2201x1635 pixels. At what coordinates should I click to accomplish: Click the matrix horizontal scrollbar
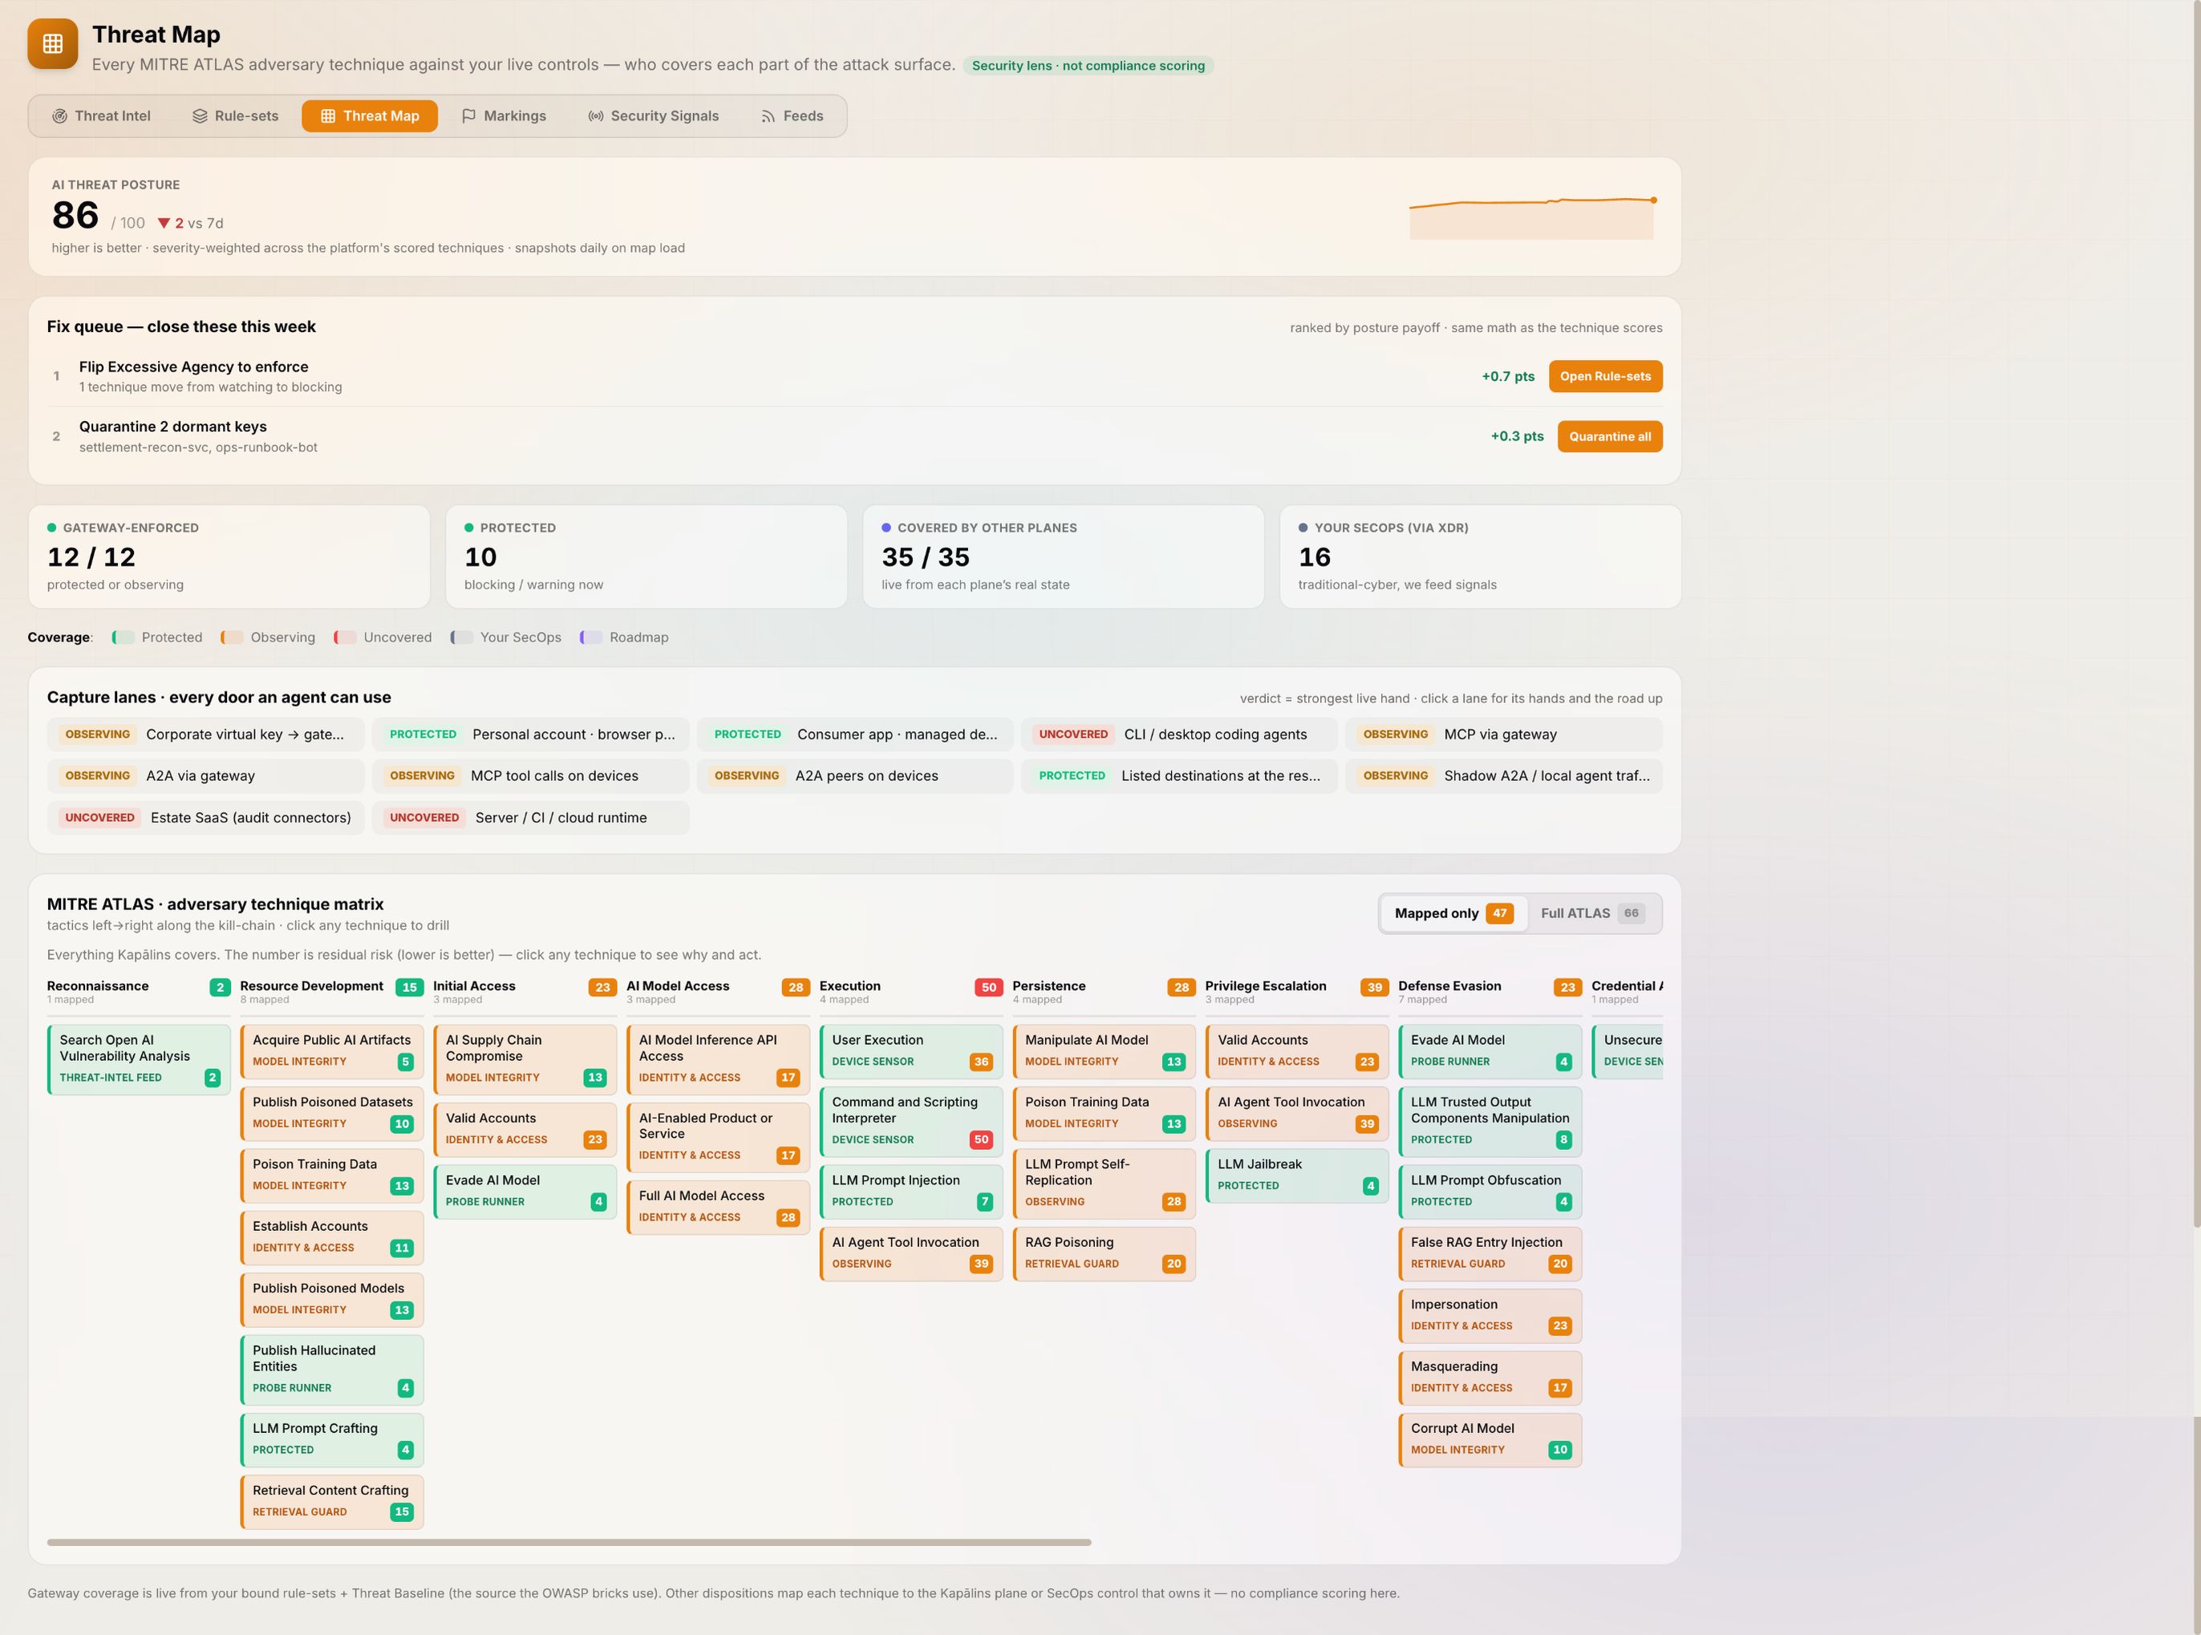coord(569,1542)
